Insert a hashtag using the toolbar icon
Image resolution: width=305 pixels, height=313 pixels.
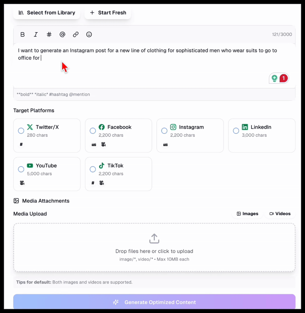pos(49,34)
